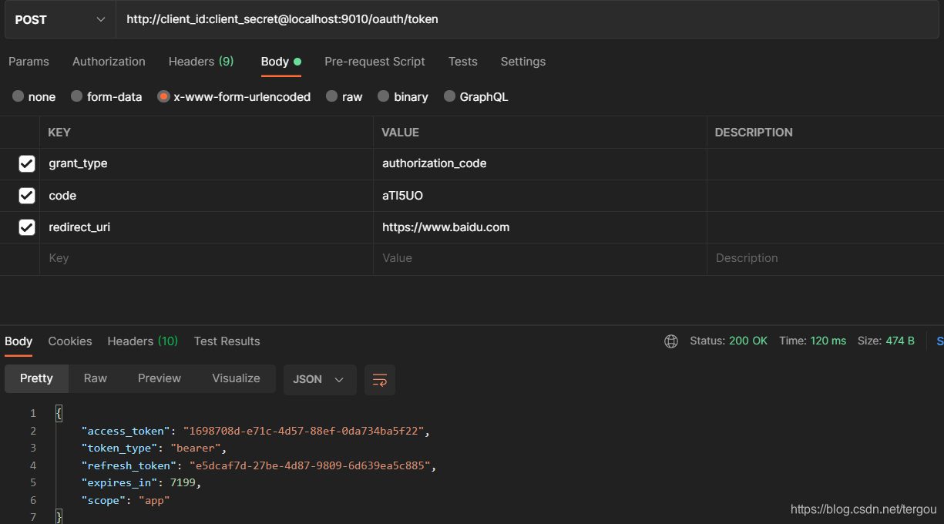Open the response Cookies tab
This screenshot has width=944, height=524.
[x=70, y=341]
